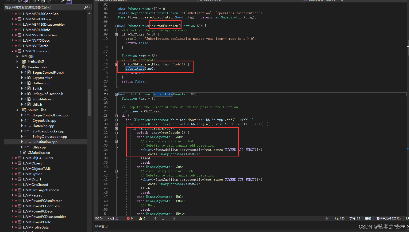The width and height of the screenshot is (409, 232).
Task: Click the LLVMObjCARCOpts project icon
Action: point(20,158)
